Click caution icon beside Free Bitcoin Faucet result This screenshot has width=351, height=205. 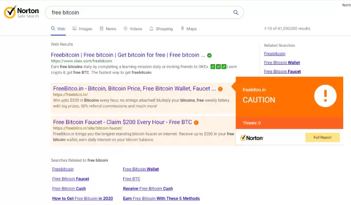click(x=196, y=123)
